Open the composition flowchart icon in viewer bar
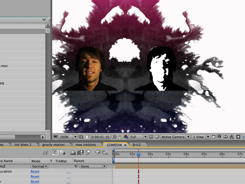This screenshot has width=245, height=184. pos(231,137)
